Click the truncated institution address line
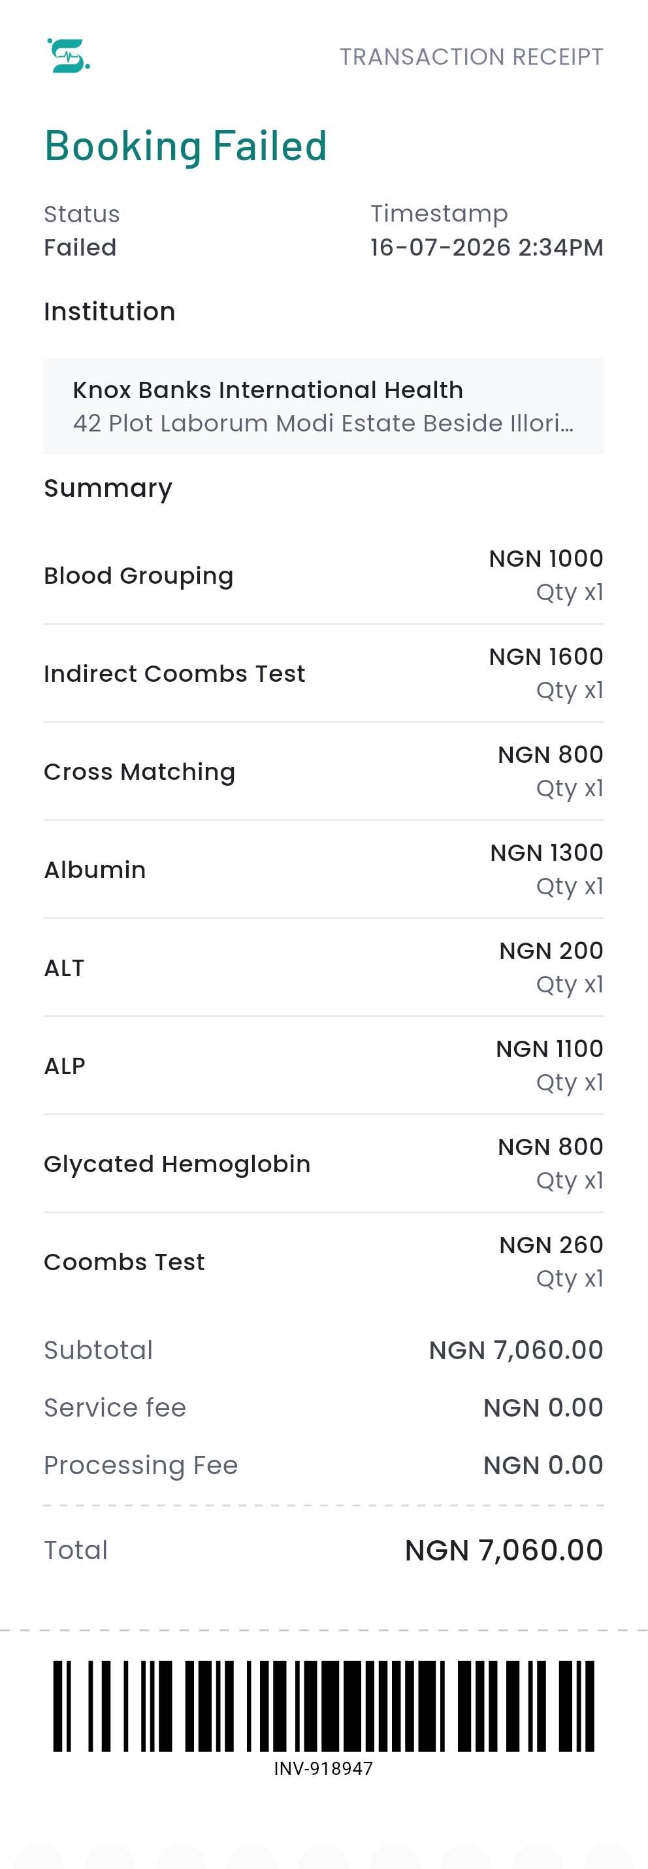The image size is (648, 1869). [x=323, y=423]
